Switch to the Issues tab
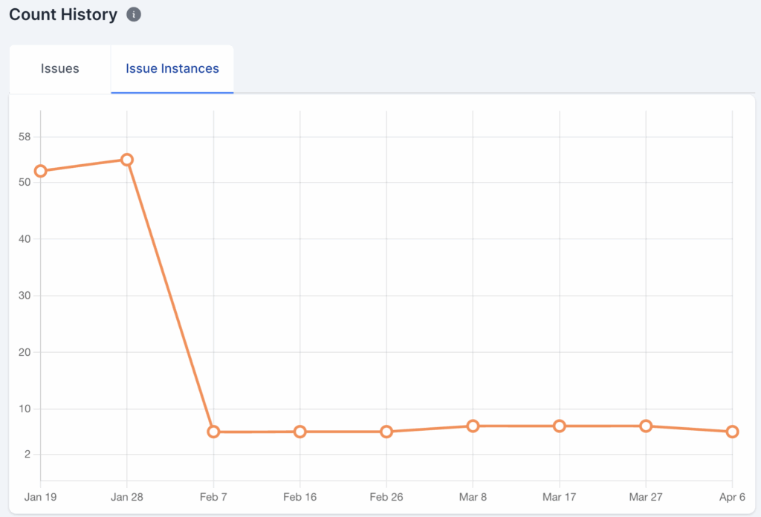The height and width of the screenshot is (517, 761). pyautogui.click(x=59, y=69)
